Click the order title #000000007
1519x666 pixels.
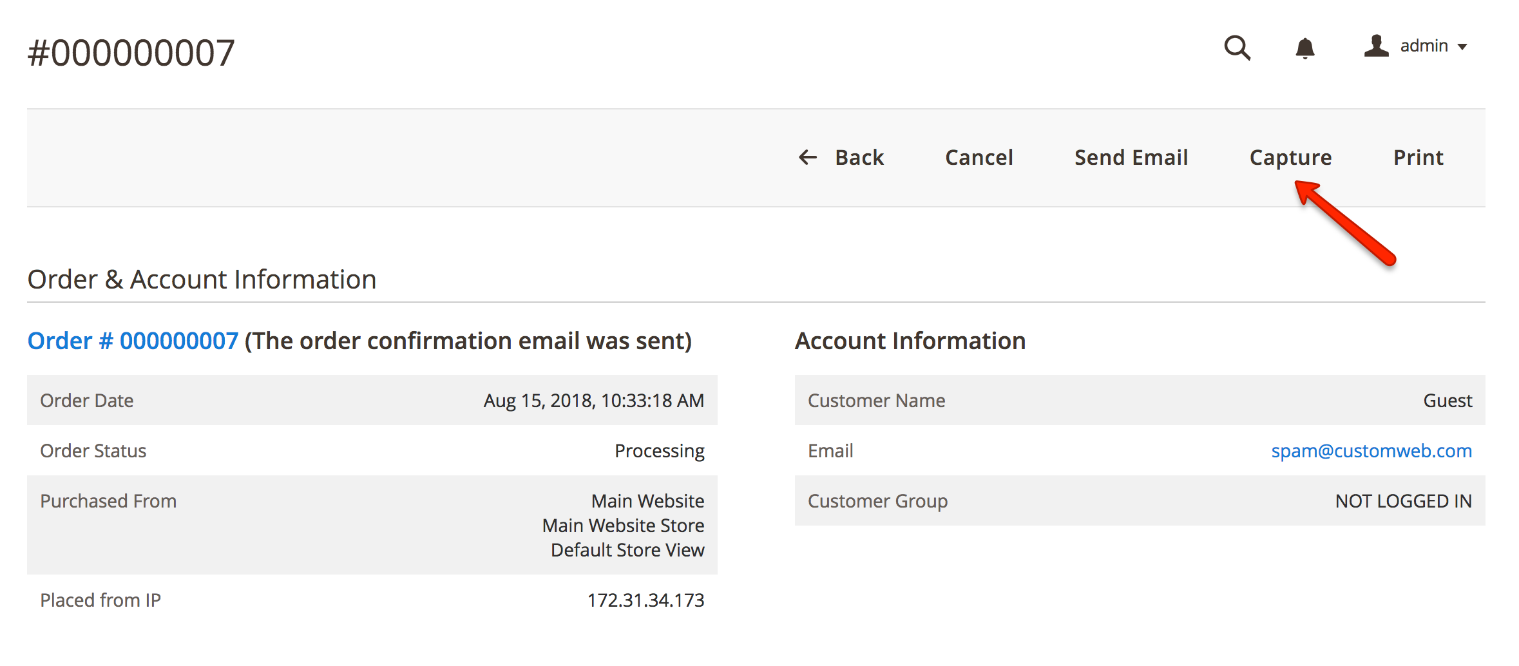[130, 52]
